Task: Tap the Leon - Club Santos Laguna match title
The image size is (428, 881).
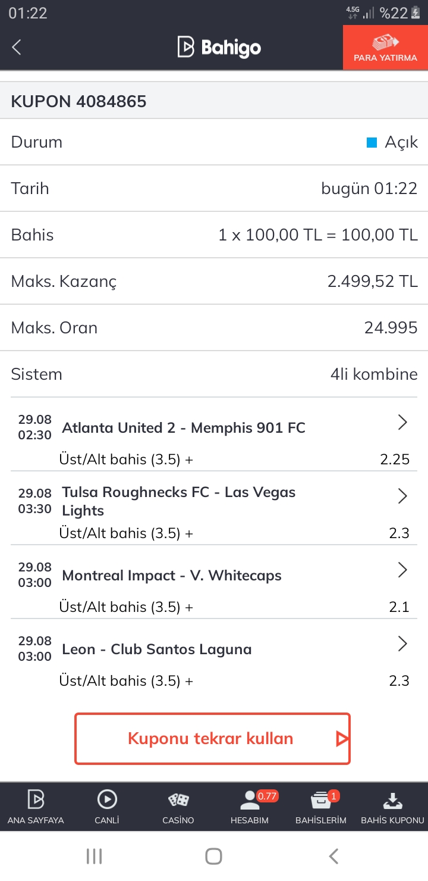Action: coord(157,649)
